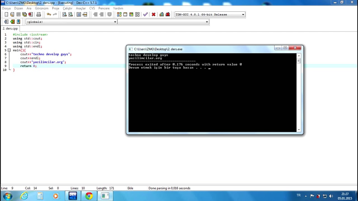Viewport: 358px width, 201px height.
Task: Click the volume speaker tray icon
Action: pyautogui.click(x=331, y=196)
